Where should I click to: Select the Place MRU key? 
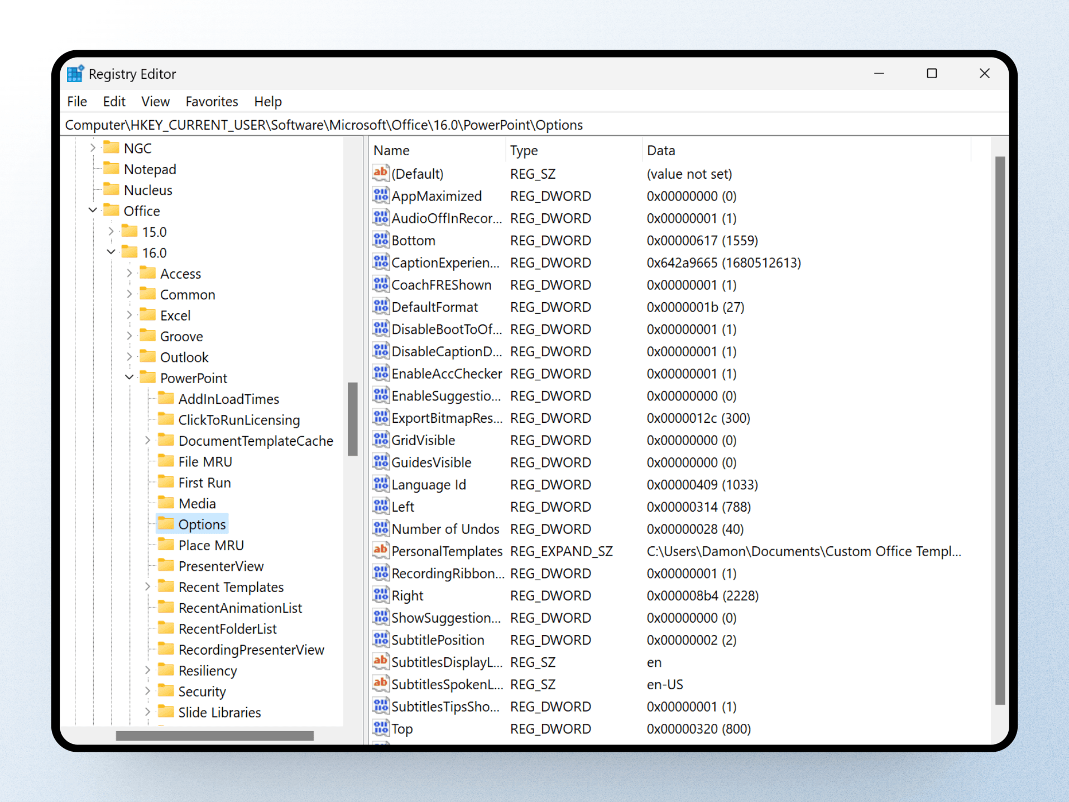tap(211, 545)
